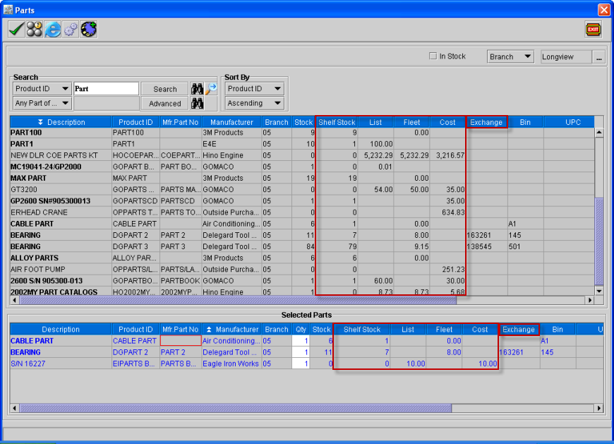Image resolution: width=614 pixels, height=444 pixels.
Task: Open the Internet Explorer toolbar icon
Action: pos(52,30)
